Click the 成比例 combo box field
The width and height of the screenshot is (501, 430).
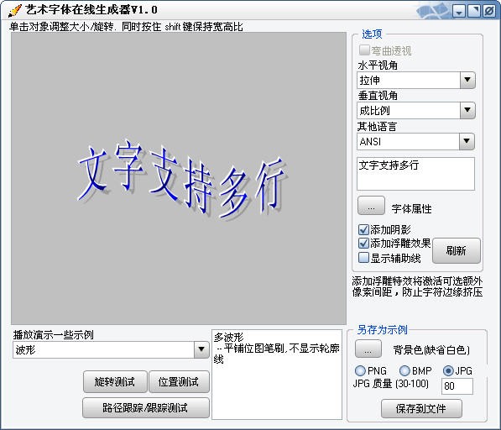pyautogui.click(x=415, y=110)
